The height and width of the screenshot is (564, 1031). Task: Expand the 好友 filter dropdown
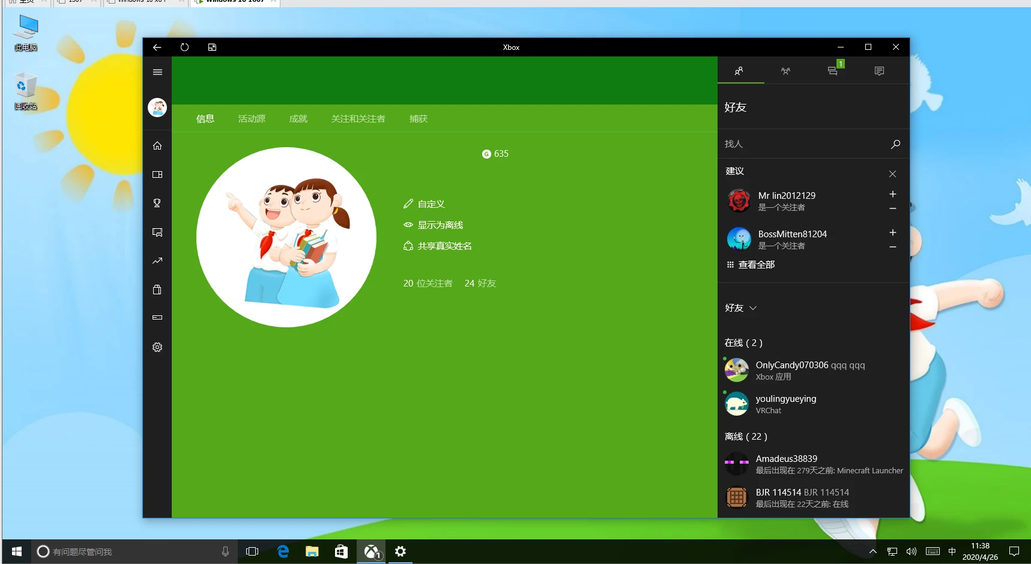tap(741, 308)
